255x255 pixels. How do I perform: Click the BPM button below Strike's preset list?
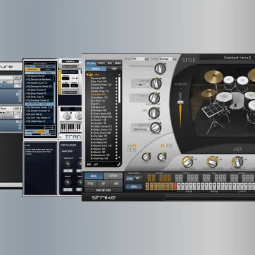point(89,164)
